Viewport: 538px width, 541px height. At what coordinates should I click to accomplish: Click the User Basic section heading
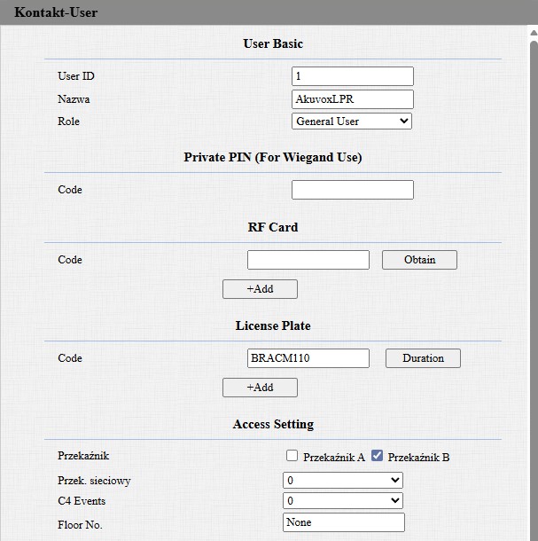click(273, 43)
